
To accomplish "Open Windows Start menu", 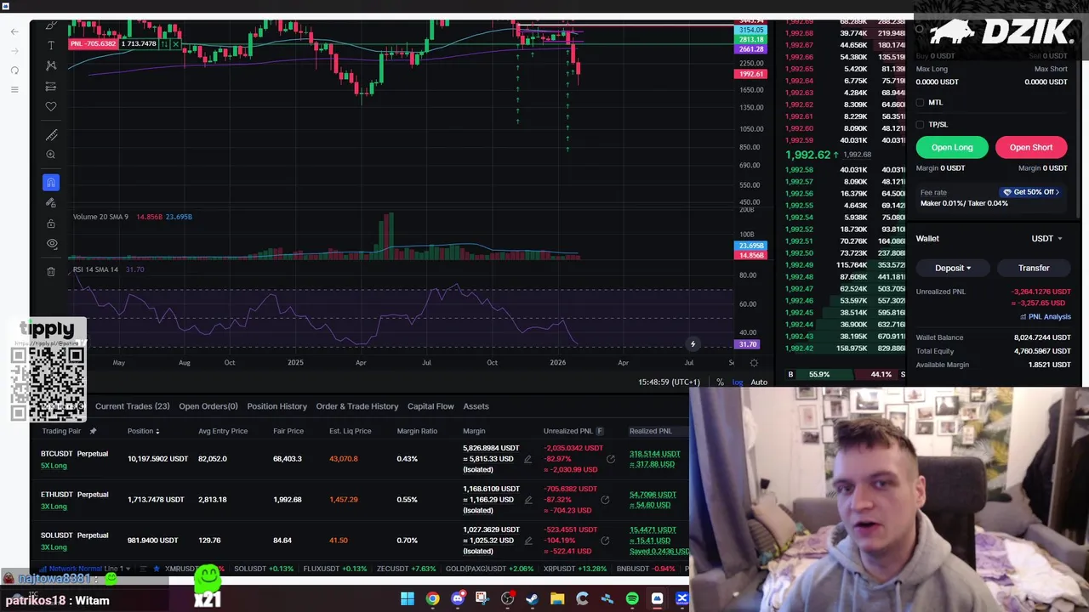I will 408,599.
